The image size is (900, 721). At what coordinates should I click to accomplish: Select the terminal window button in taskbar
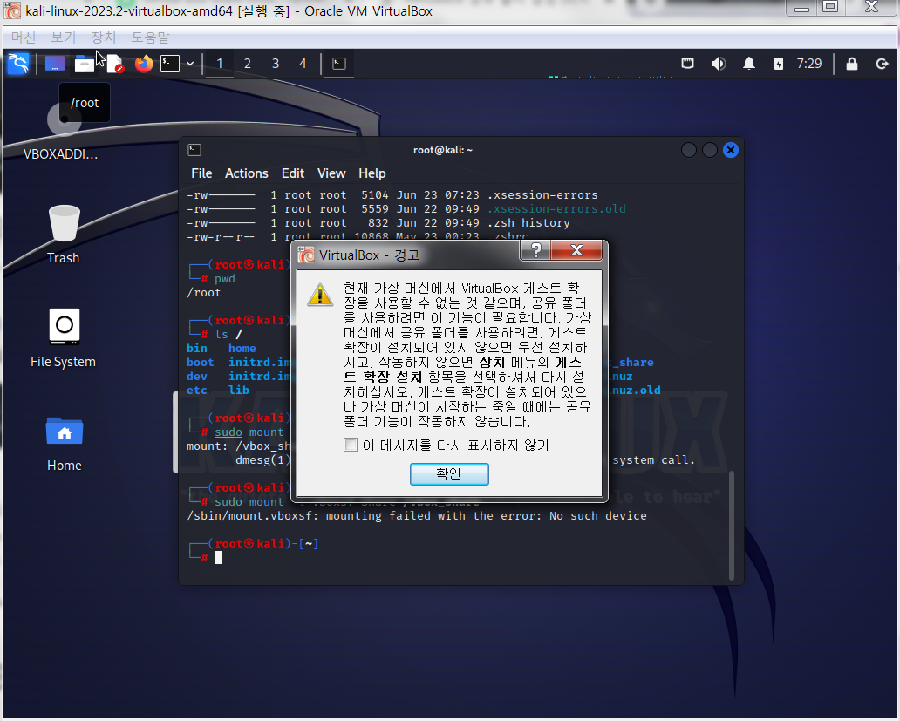point(339,64)
